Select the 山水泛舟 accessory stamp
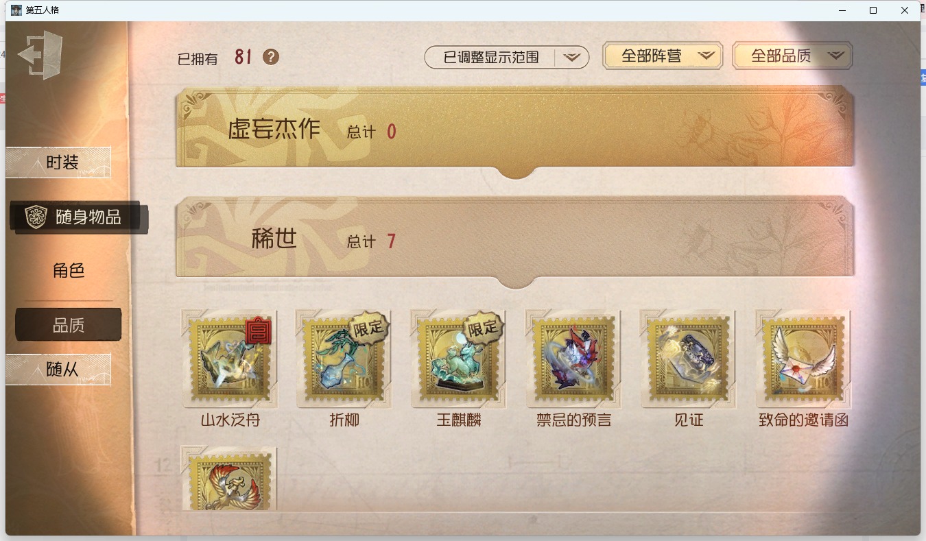Screen dimensions: 926x541 pos(230,359)
